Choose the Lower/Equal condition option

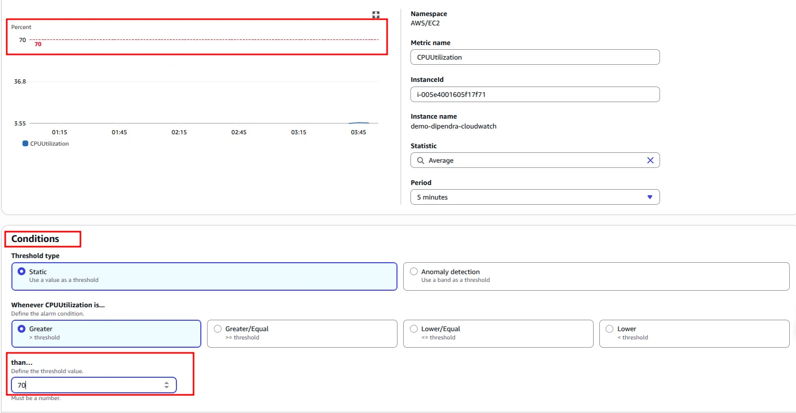click(498, 333)
